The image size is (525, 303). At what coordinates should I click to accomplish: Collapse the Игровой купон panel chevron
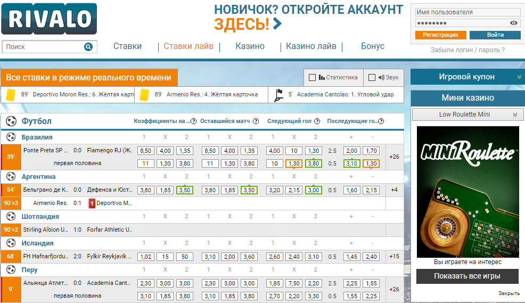point(519,77)
